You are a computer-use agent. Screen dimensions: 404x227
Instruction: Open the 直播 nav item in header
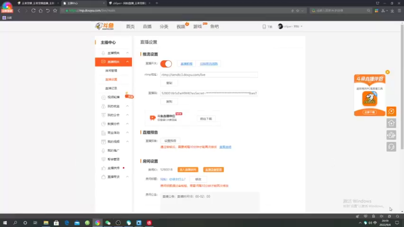tap(147, 27)
